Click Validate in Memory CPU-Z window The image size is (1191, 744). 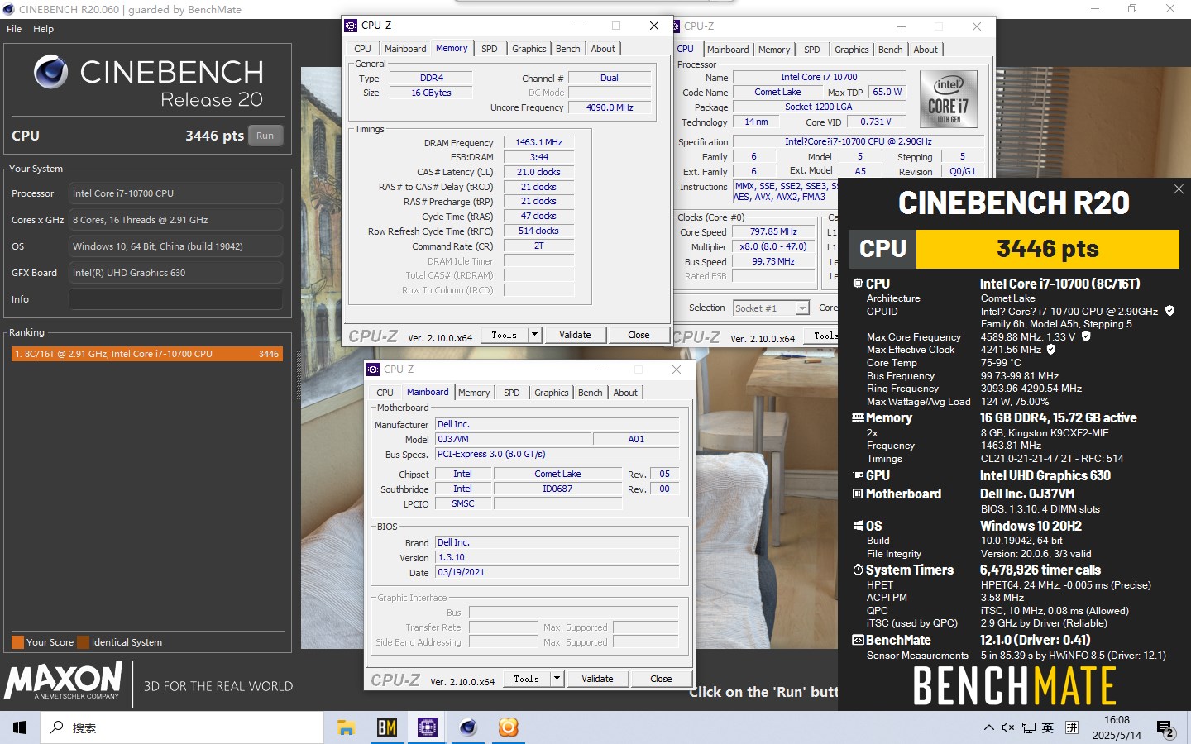[x=575, y=335]
